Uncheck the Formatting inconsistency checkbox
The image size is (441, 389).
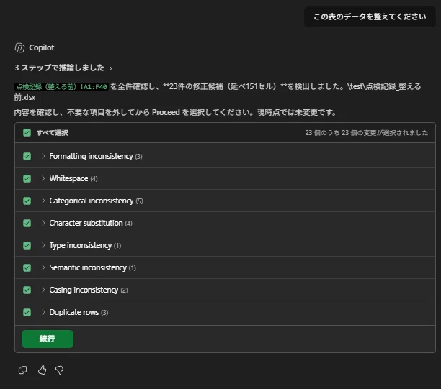pyautogui.click(x=27, y=156)
